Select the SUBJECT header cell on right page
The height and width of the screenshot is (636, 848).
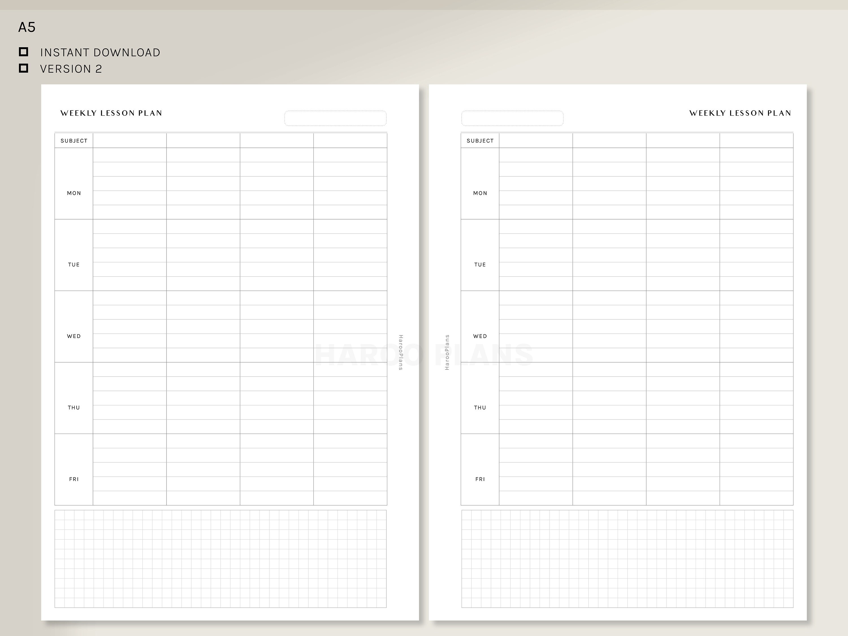(x=480, y=140)
